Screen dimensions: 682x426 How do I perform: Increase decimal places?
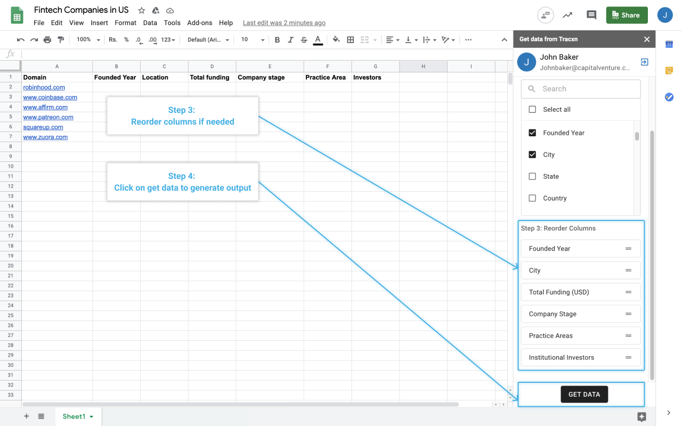point(152,40)
